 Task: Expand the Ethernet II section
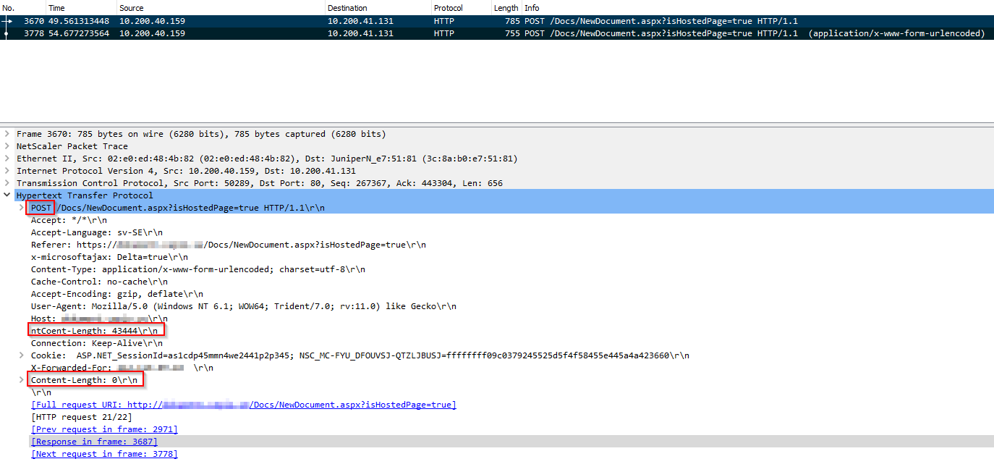point(7,159)
